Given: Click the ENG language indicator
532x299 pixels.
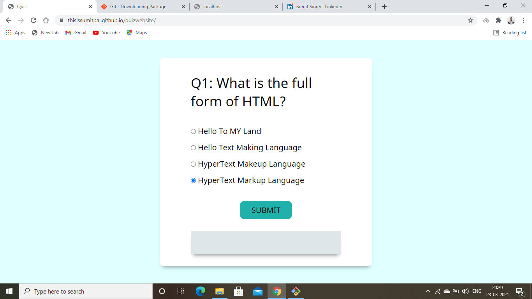Looking at the screenshot, I should click(477, 291).
